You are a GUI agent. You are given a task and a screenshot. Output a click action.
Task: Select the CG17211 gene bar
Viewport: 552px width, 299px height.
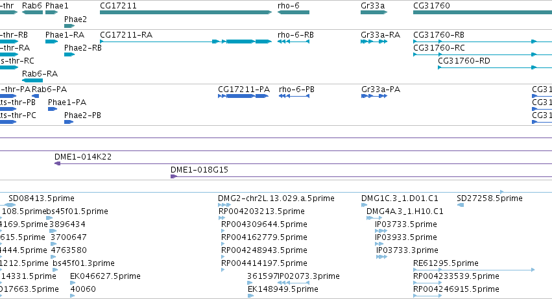(x=186, y=12)
